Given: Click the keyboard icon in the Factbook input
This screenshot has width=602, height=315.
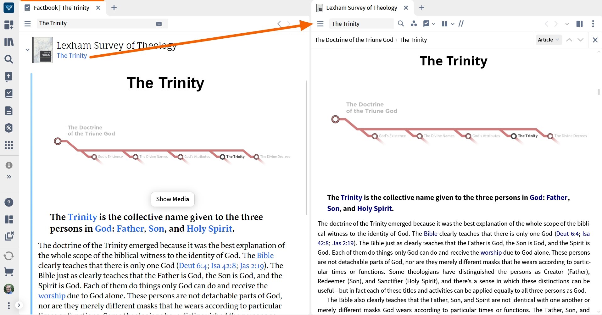Looking at the screenshot, I should (159, 24).
